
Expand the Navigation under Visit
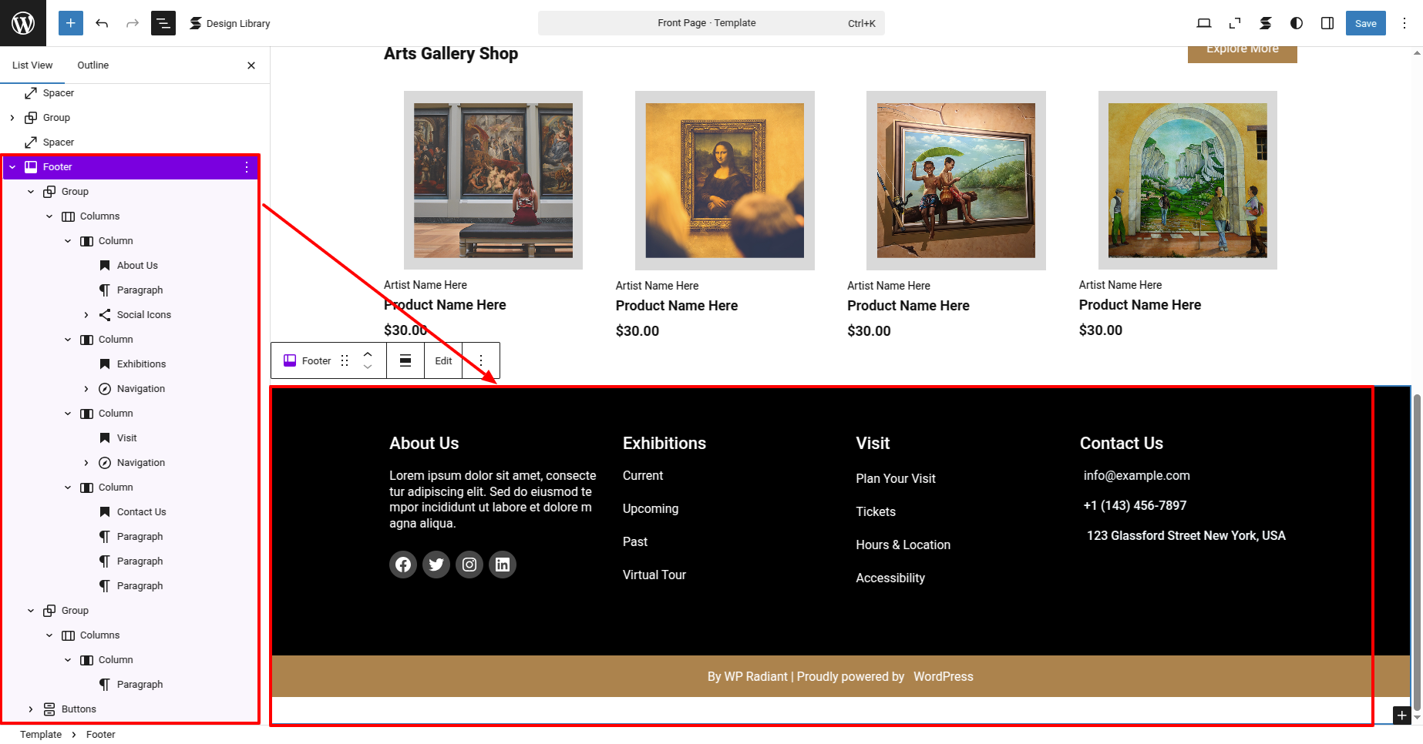tap(86, 463)
